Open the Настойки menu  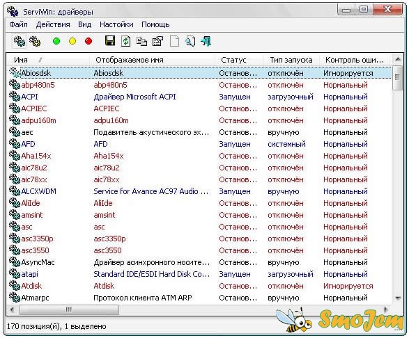point(116,24)
